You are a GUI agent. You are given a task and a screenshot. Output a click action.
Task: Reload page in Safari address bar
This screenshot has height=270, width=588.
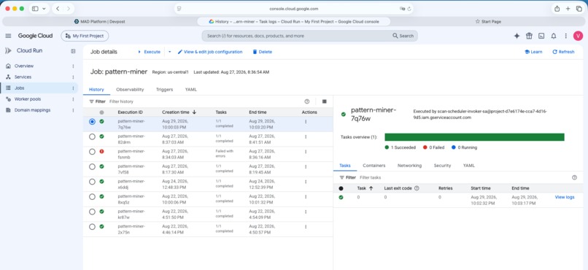click(x=409, y=9)
